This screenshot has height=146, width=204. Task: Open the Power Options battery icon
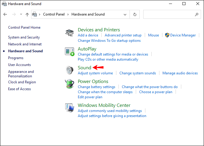(x=69, y=84)
